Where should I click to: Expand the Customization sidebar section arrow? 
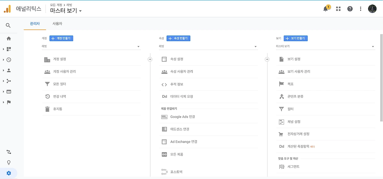tap(3, 49)
